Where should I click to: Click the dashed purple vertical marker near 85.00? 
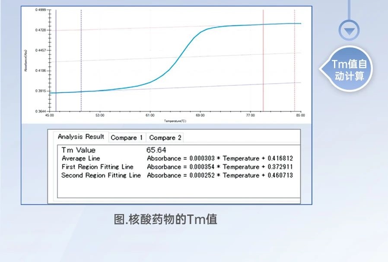pyautogui.click(x=295, y=65)
